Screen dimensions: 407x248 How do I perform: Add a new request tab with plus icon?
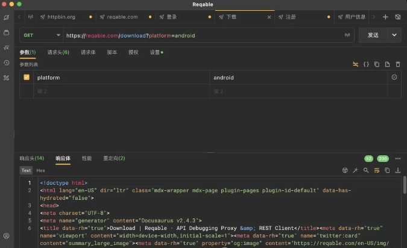pyautogui.click(x=385, y=17)
